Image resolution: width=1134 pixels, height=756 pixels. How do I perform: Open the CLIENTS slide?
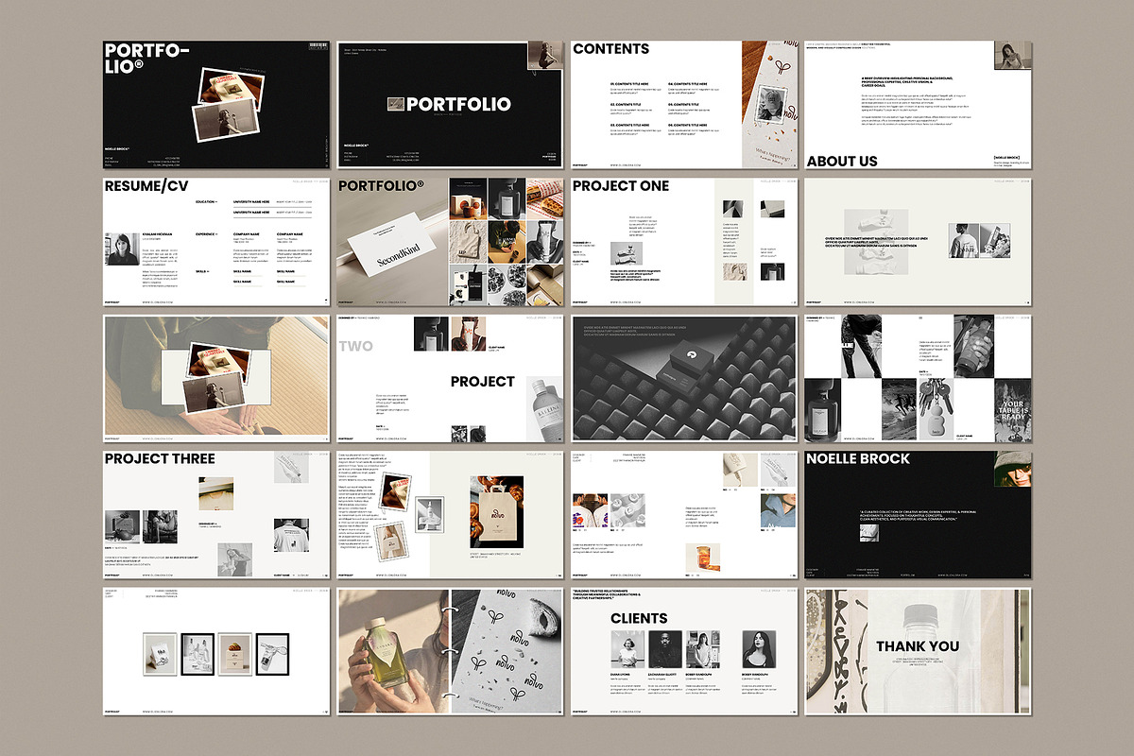[x=684, y=652]
